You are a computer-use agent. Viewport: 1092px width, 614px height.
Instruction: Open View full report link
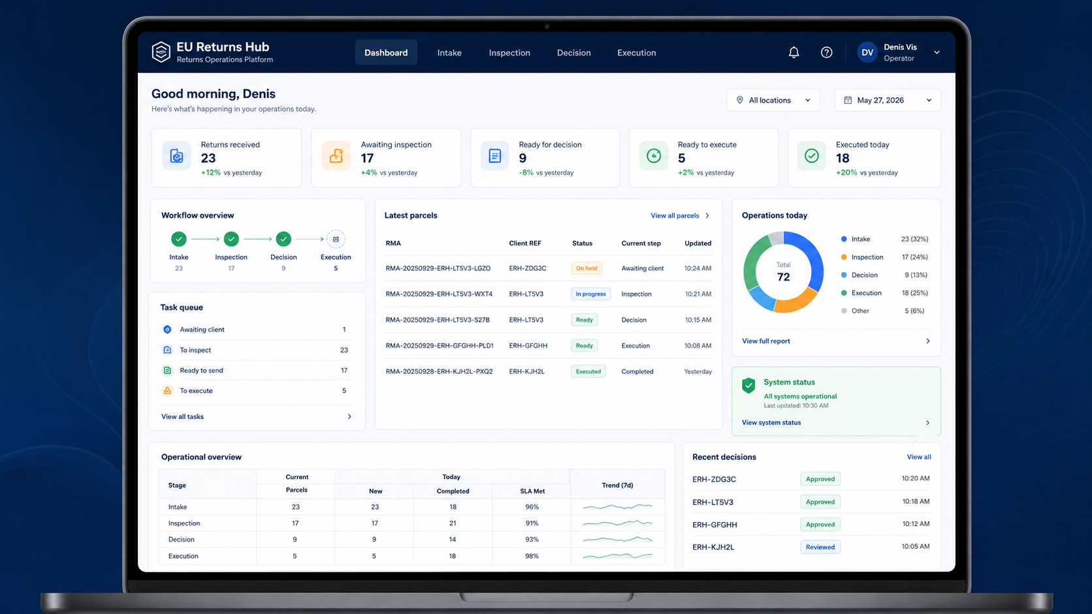point(765,341)
